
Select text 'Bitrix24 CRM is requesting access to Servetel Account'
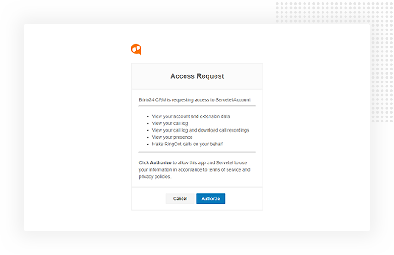point(195,100)
